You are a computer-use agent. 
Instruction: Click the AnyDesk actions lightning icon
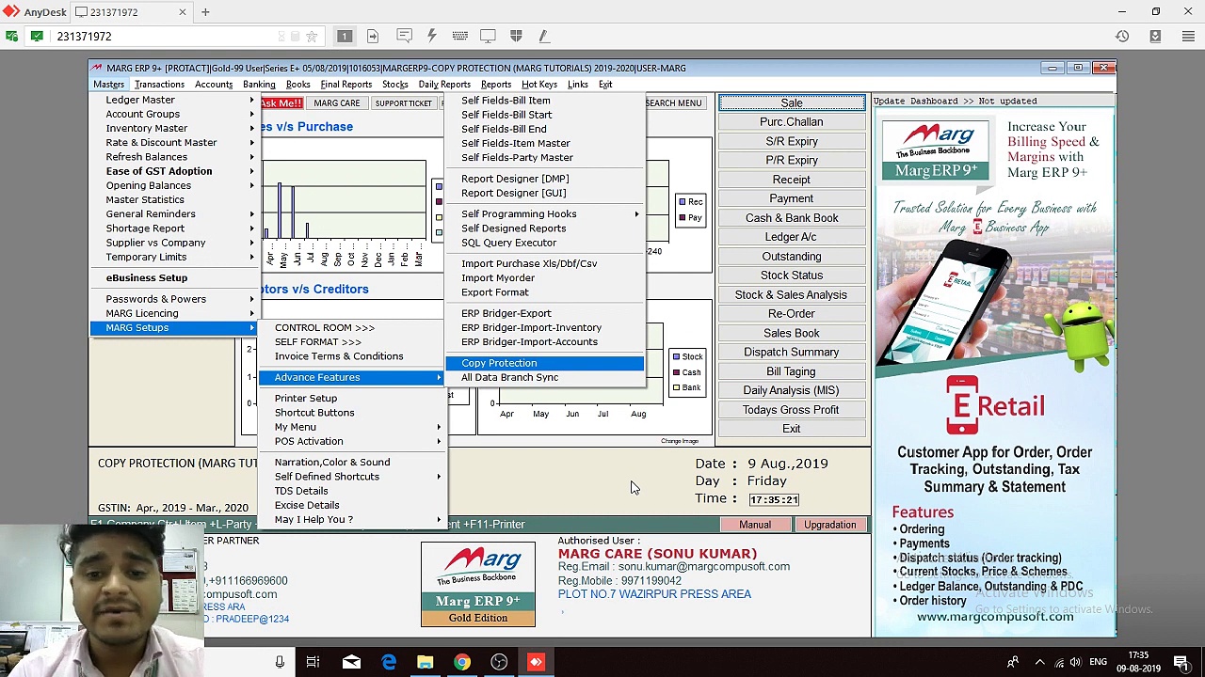432,36
